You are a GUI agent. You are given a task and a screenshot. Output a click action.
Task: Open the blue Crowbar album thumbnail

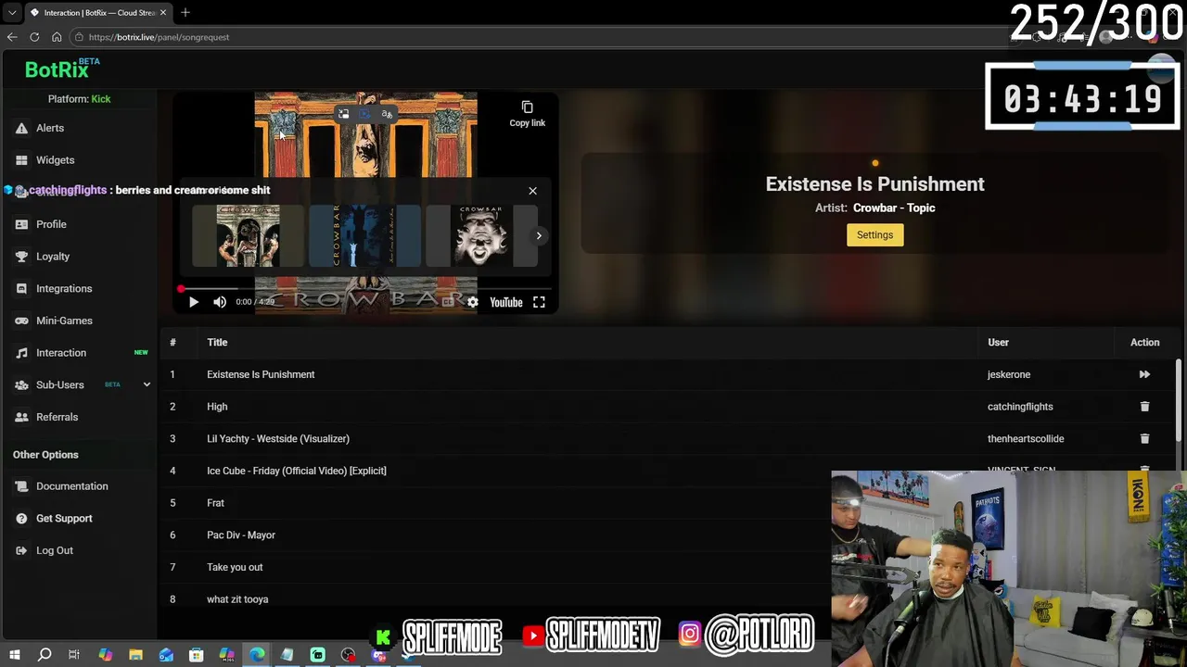[x=364, y=235]
